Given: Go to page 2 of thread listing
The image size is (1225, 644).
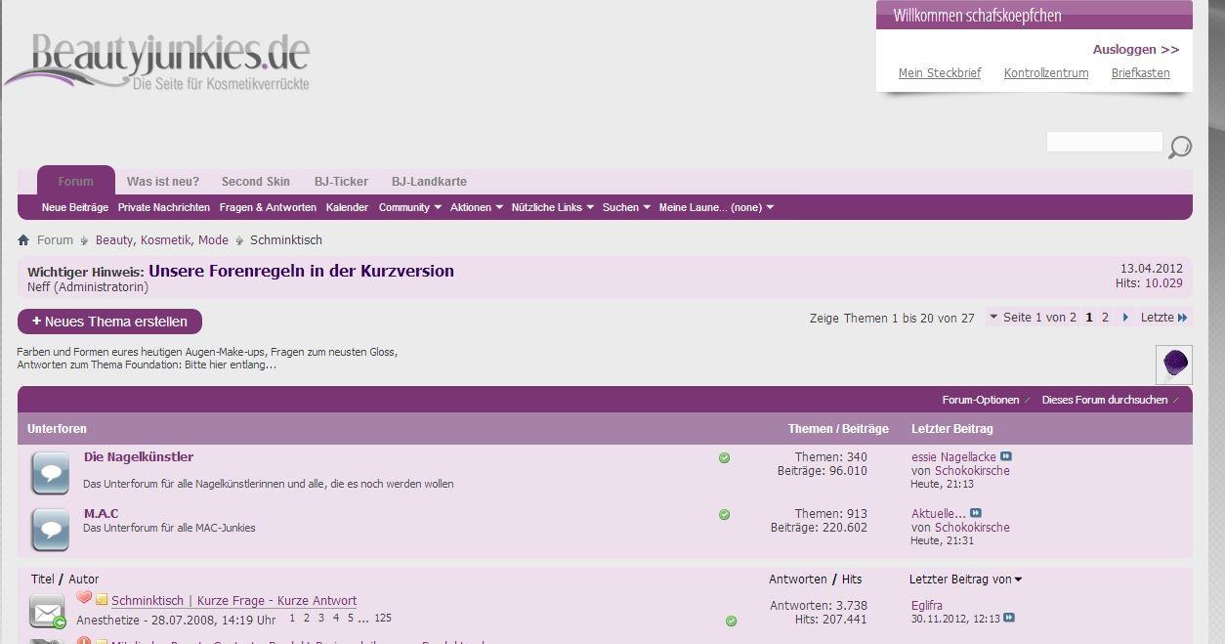Looking at the screenshot, I should coord(1104,318).
